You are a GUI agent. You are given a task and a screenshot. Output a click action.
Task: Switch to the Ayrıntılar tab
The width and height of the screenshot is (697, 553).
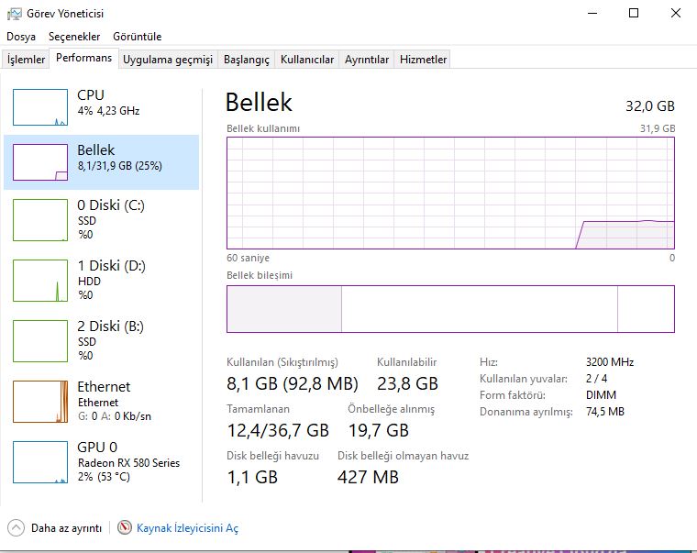coord(367,60)
